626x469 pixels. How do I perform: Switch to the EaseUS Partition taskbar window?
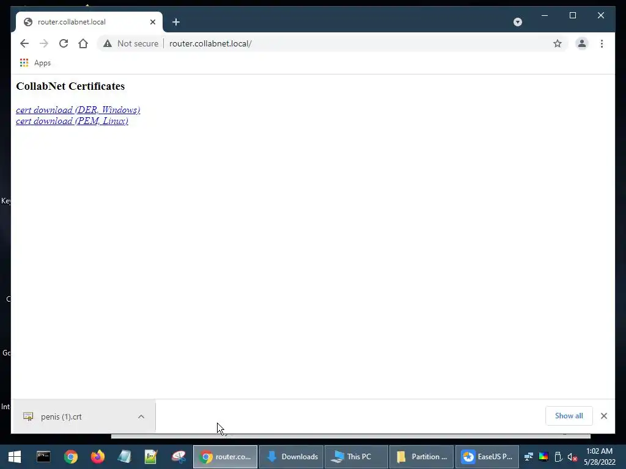(x=487, y=457)
